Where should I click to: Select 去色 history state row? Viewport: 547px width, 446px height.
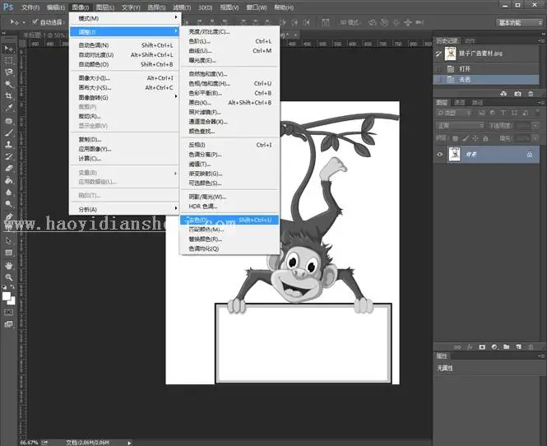tap(487, 80)
